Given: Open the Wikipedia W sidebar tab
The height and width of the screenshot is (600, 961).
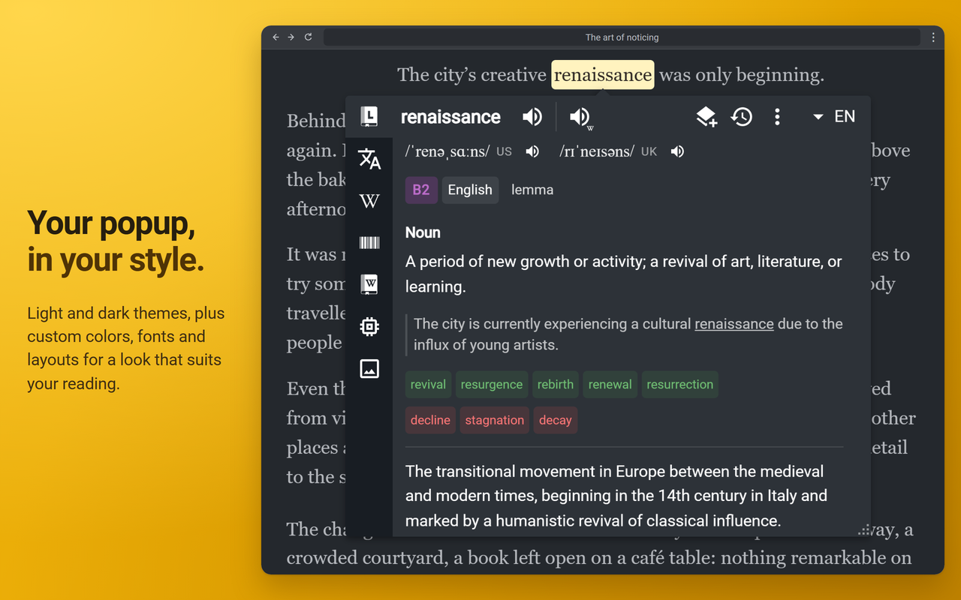Looking at the screenshot, I should coord(369,201).
